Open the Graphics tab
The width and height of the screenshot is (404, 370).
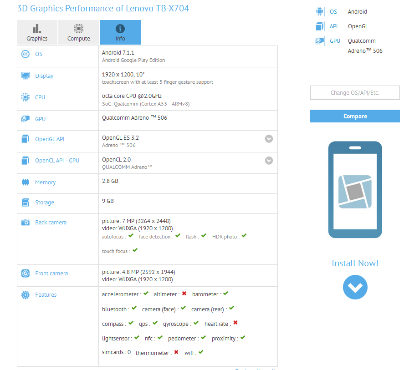(x=37, y=32)
